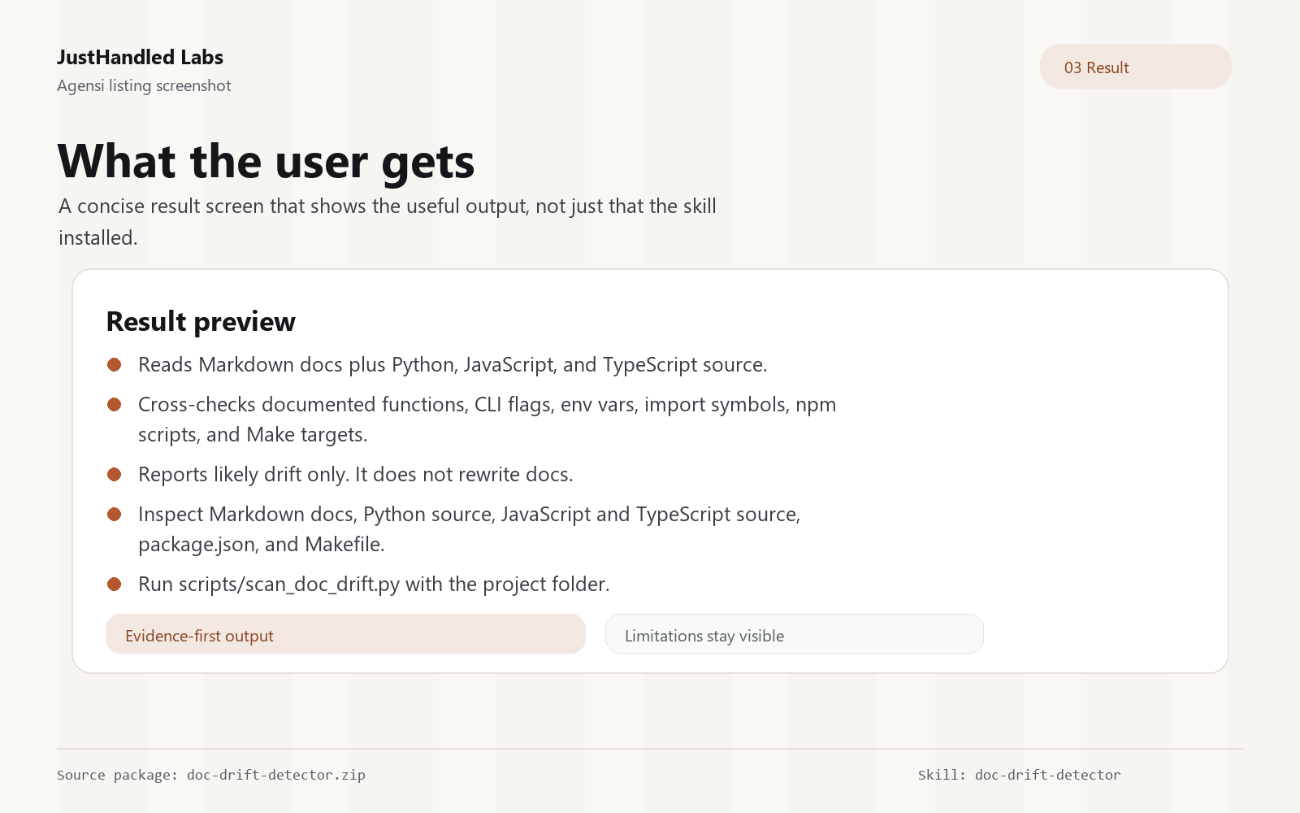Click the 'A concise result screen' description paragraph

coord(388,222)
